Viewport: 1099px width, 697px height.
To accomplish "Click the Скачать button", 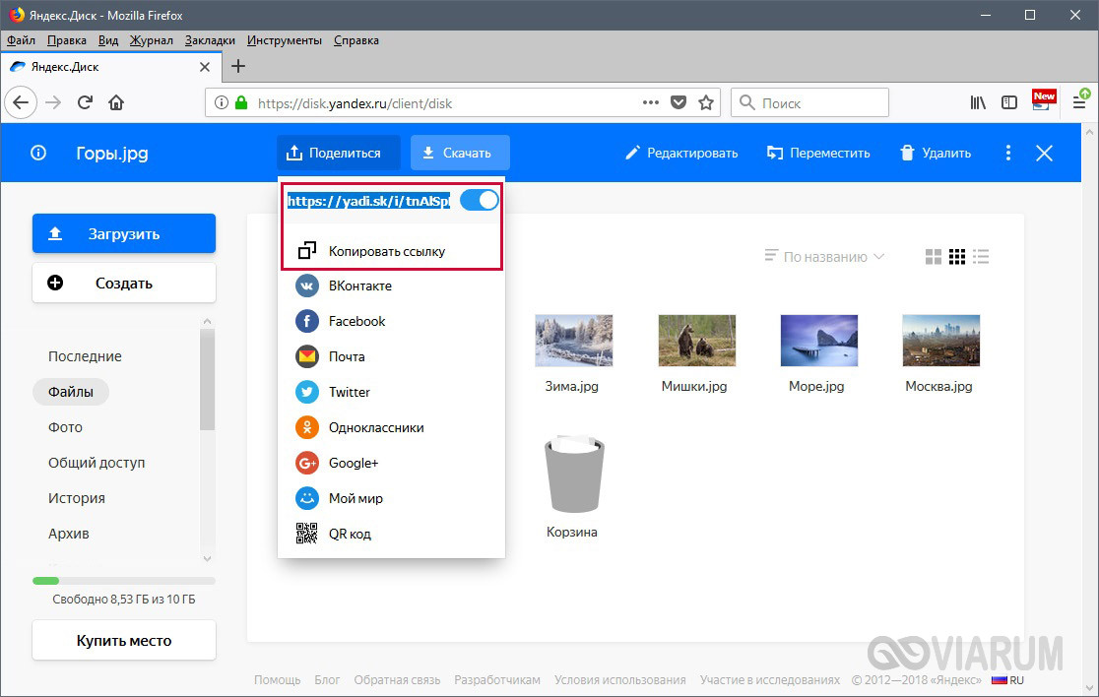I will [460, 153].
